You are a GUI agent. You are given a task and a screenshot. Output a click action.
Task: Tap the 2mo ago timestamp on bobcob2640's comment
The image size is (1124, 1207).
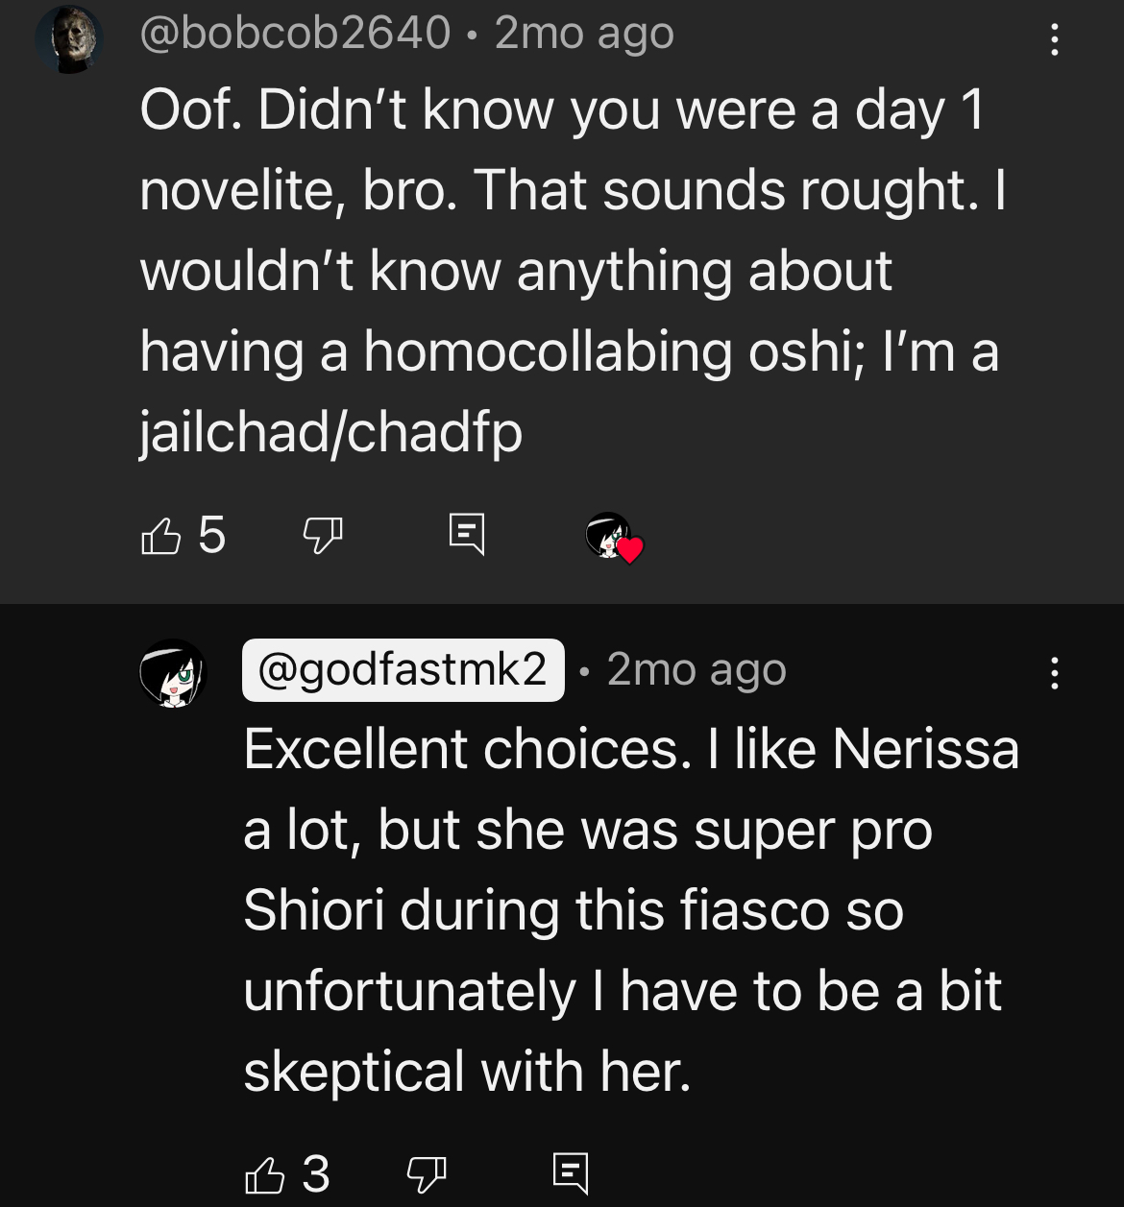(584, 34)
